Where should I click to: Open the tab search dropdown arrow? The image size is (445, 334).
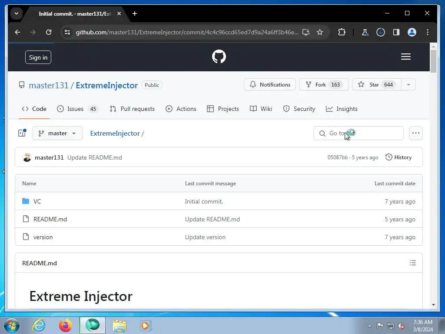click(17, 13)
